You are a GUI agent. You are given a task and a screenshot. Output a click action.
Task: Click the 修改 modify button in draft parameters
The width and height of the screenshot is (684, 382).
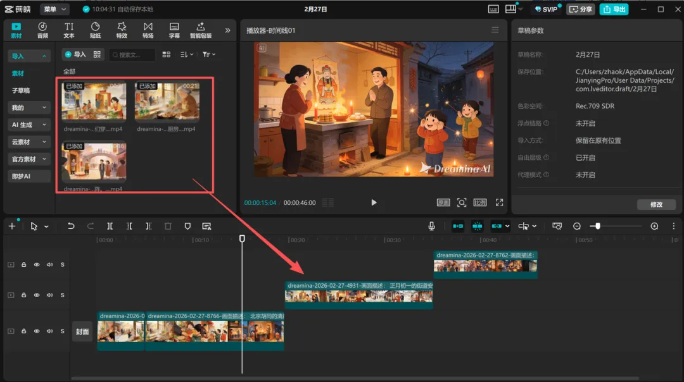click(657, 204)
